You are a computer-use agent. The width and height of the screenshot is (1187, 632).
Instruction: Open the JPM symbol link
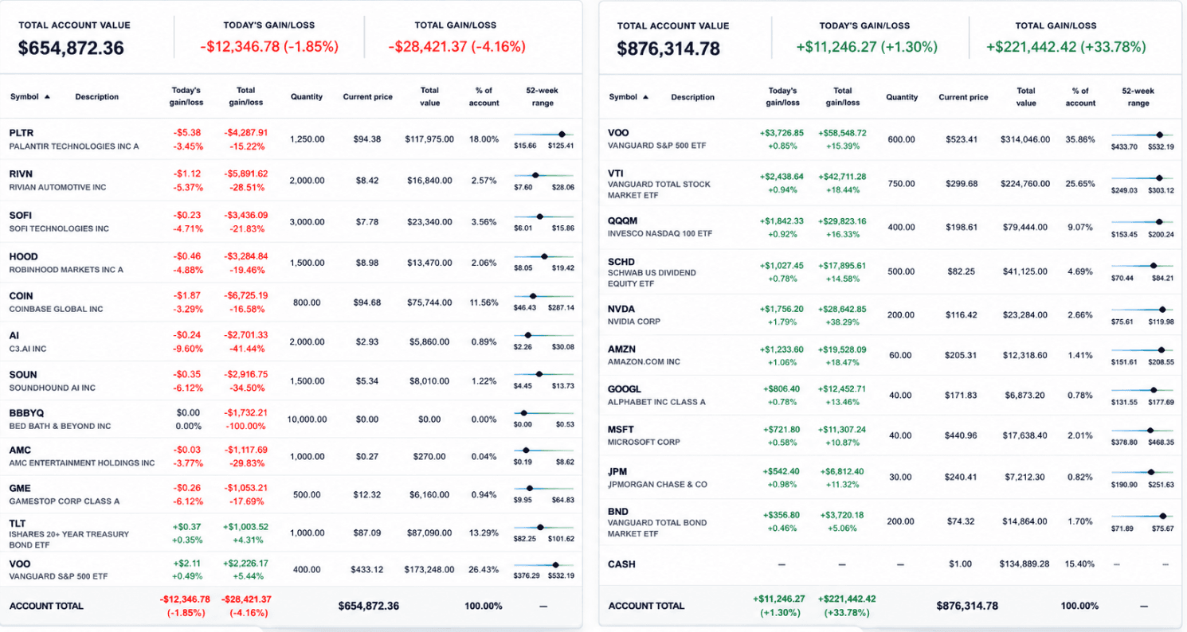coord(617,471)
